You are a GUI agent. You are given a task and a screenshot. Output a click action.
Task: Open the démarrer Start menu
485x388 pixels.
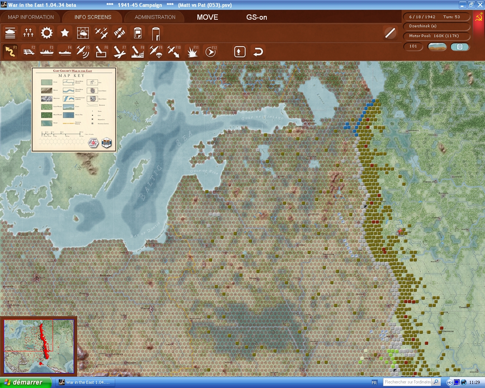pos(26,382)
